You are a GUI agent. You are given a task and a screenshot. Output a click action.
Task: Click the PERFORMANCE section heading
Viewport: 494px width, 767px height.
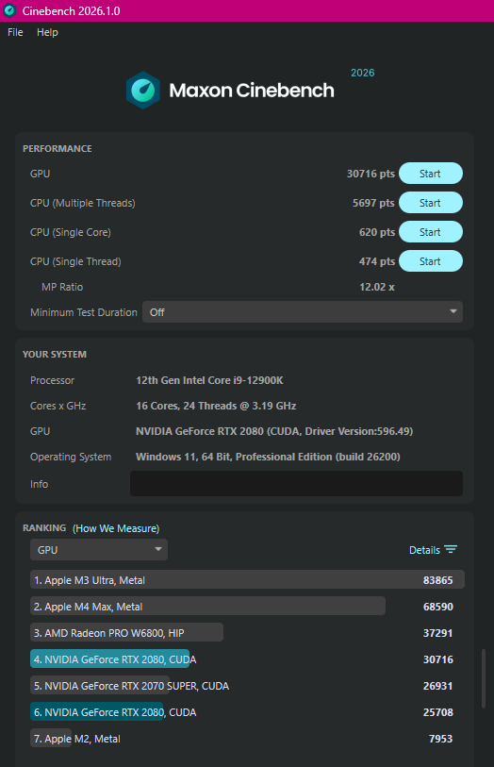(58, 149)
